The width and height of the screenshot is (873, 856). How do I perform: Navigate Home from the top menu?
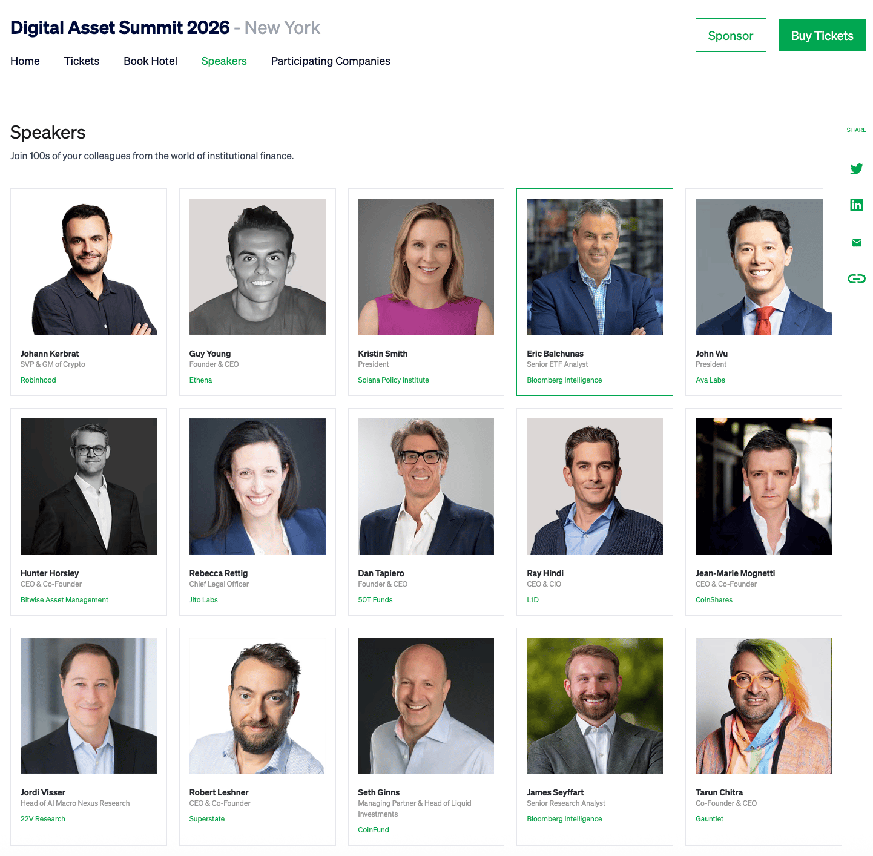(25, 61)
